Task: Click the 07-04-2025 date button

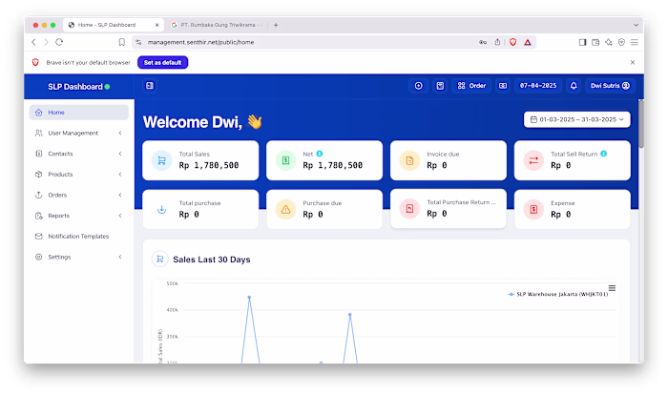Action: click(538, 86)
